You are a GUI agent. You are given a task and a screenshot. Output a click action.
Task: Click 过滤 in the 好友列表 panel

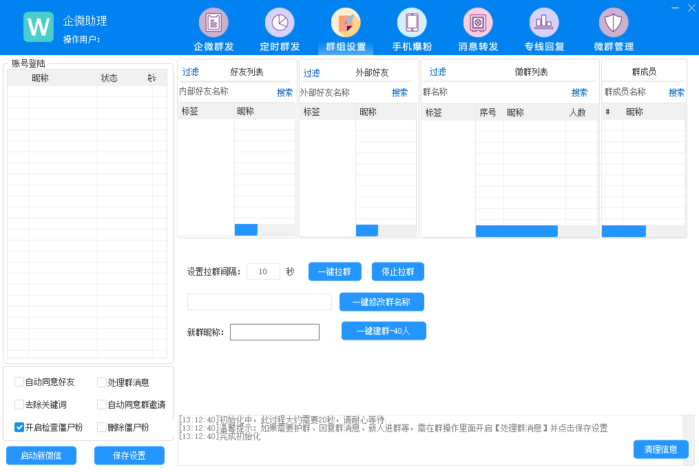pos(191,72)
